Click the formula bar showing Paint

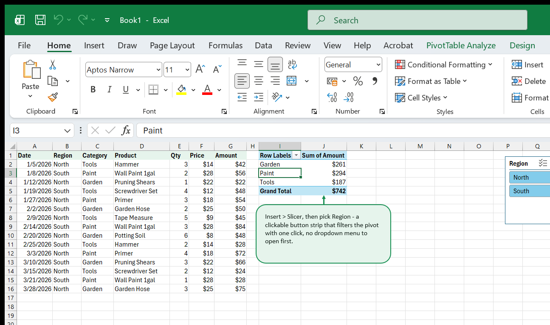click(343, 131)
